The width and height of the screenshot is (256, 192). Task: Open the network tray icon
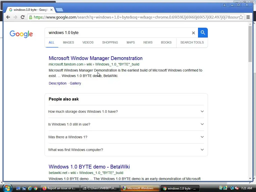[232, 188]
